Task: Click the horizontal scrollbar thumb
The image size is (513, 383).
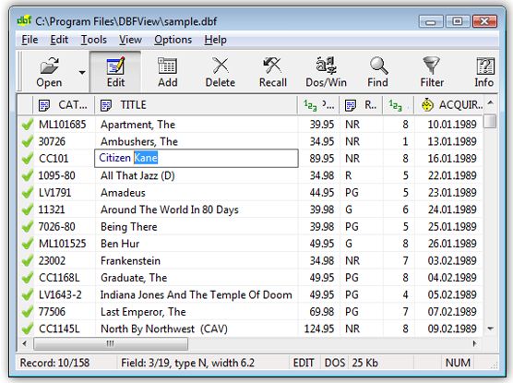Action: (x=111, y=343)
